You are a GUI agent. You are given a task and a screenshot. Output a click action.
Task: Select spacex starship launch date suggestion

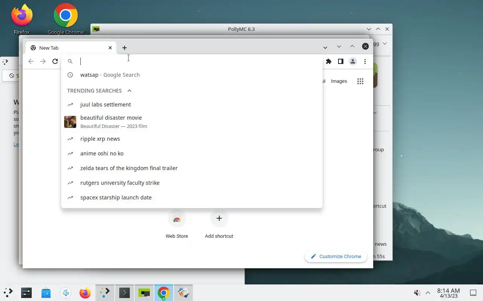(192, 198)
